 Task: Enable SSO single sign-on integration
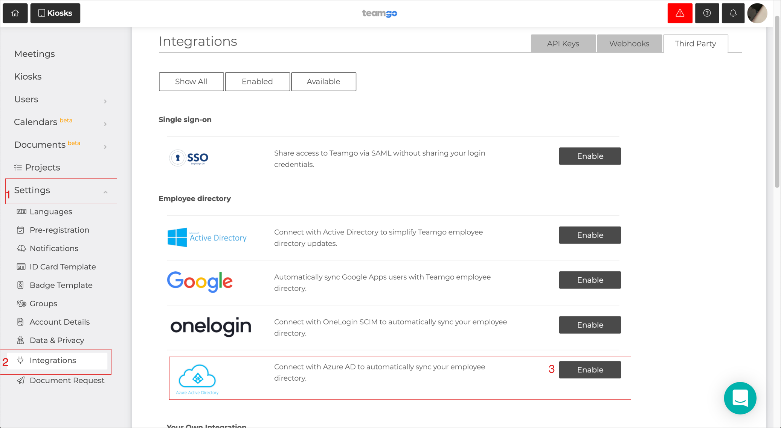[589, 156]
